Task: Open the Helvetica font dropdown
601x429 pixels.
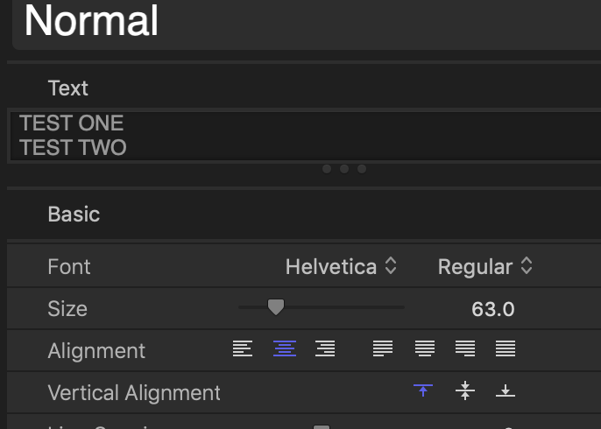Action: (x=342, y=267)
